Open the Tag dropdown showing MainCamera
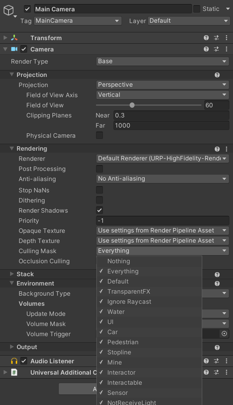Viewport: 233px width, 405px height. (x=78, y=21)
